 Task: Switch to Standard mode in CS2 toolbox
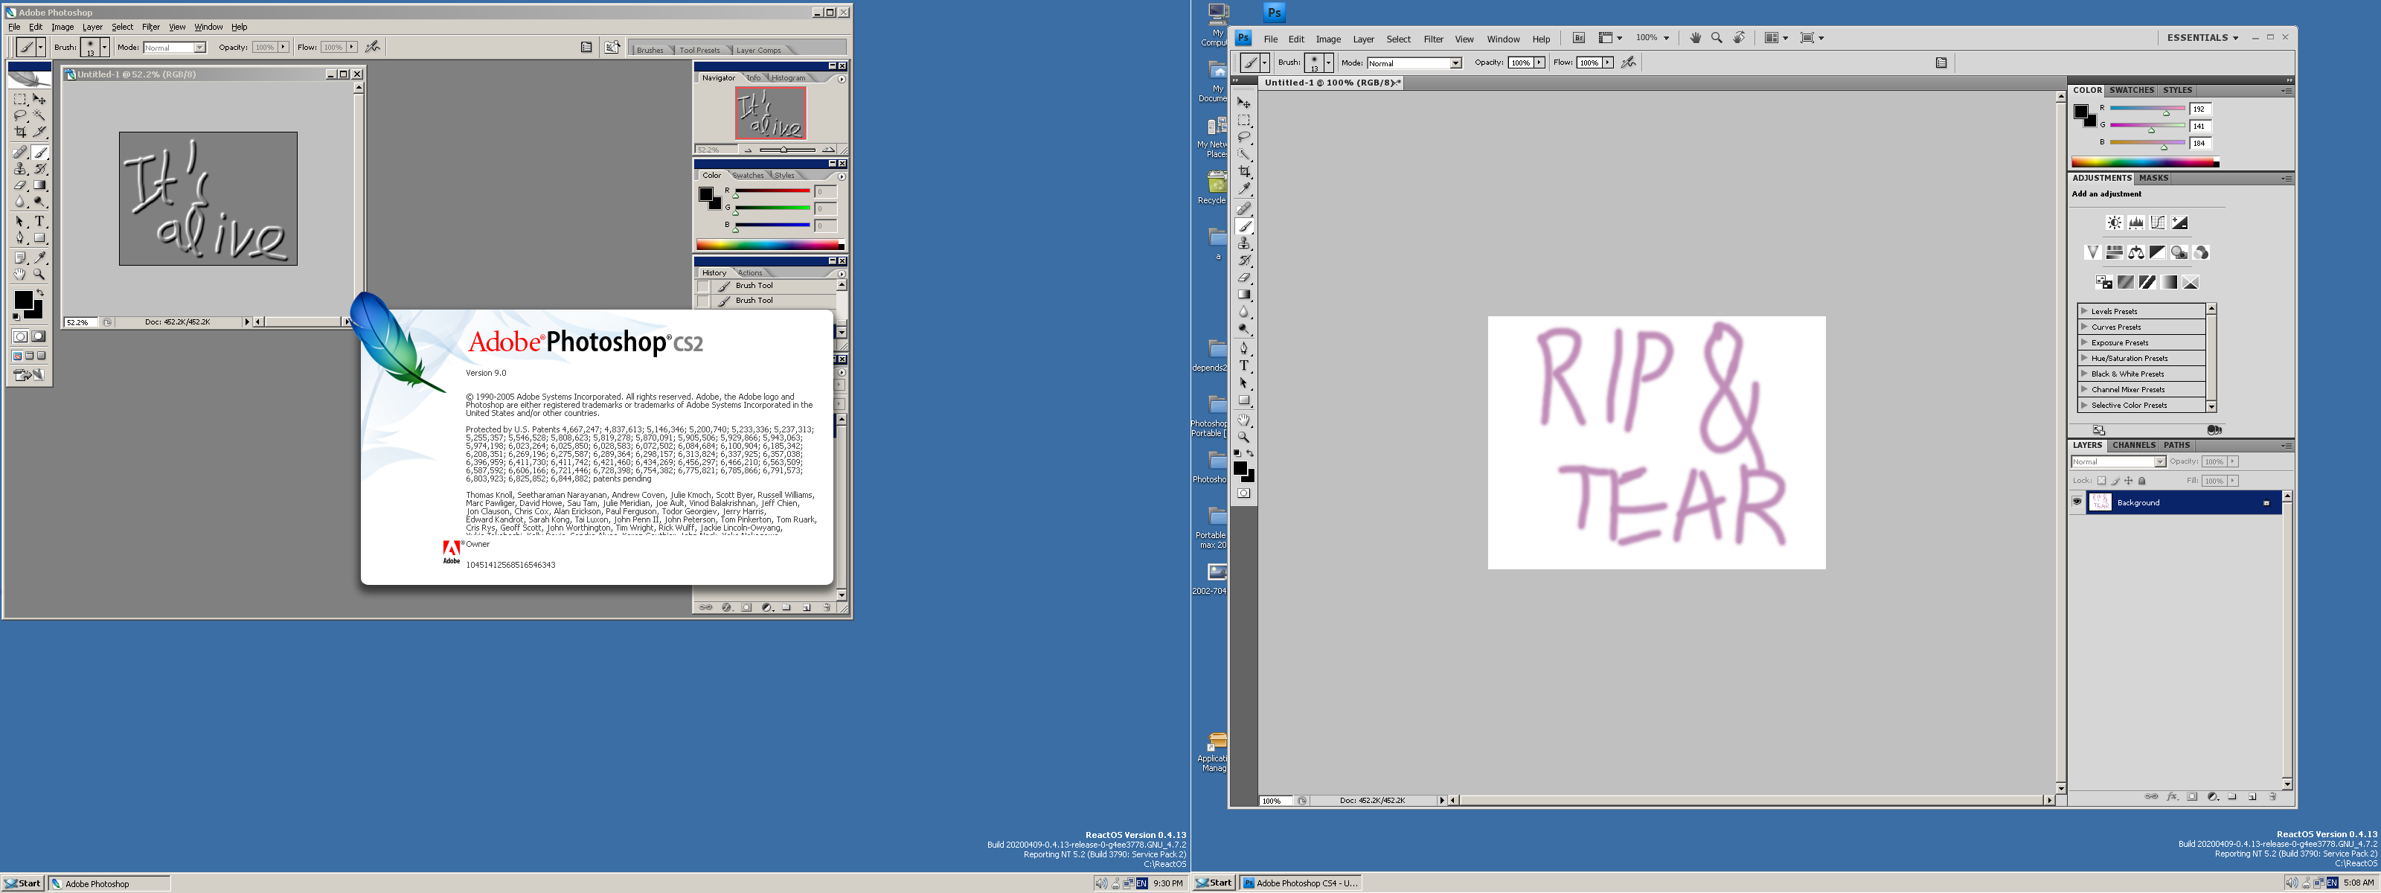point(19,336)
